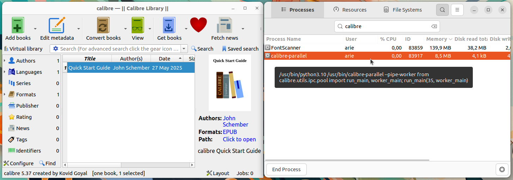Image resolution: width=513 pixels, height=180 pixels.
Task: Open the search history dropdown arrow
Action: (x=184, y=49)
